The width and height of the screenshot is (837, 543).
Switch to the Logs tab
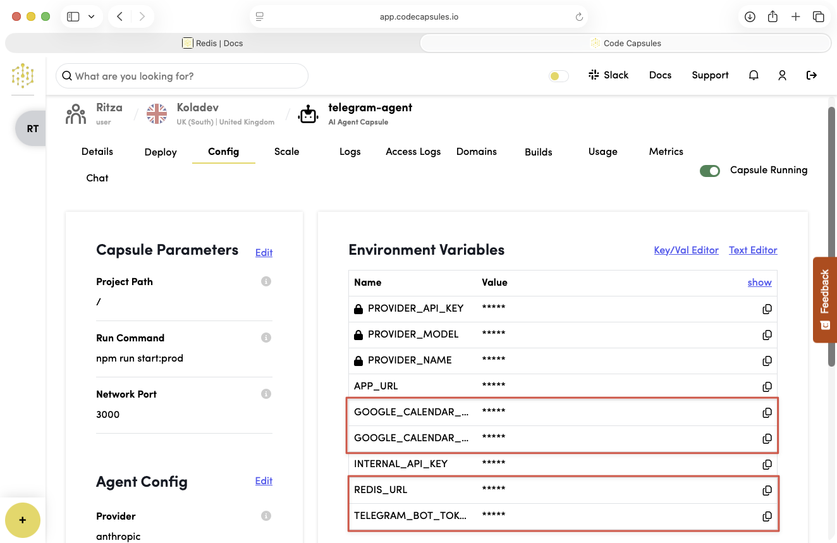click(350, 152)
